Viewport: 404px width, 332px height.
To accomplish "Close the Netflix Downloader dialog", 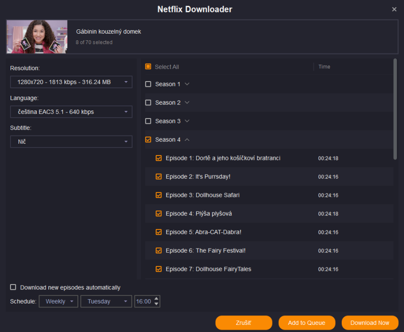I will pyautogui.click(x=394, y=9).
